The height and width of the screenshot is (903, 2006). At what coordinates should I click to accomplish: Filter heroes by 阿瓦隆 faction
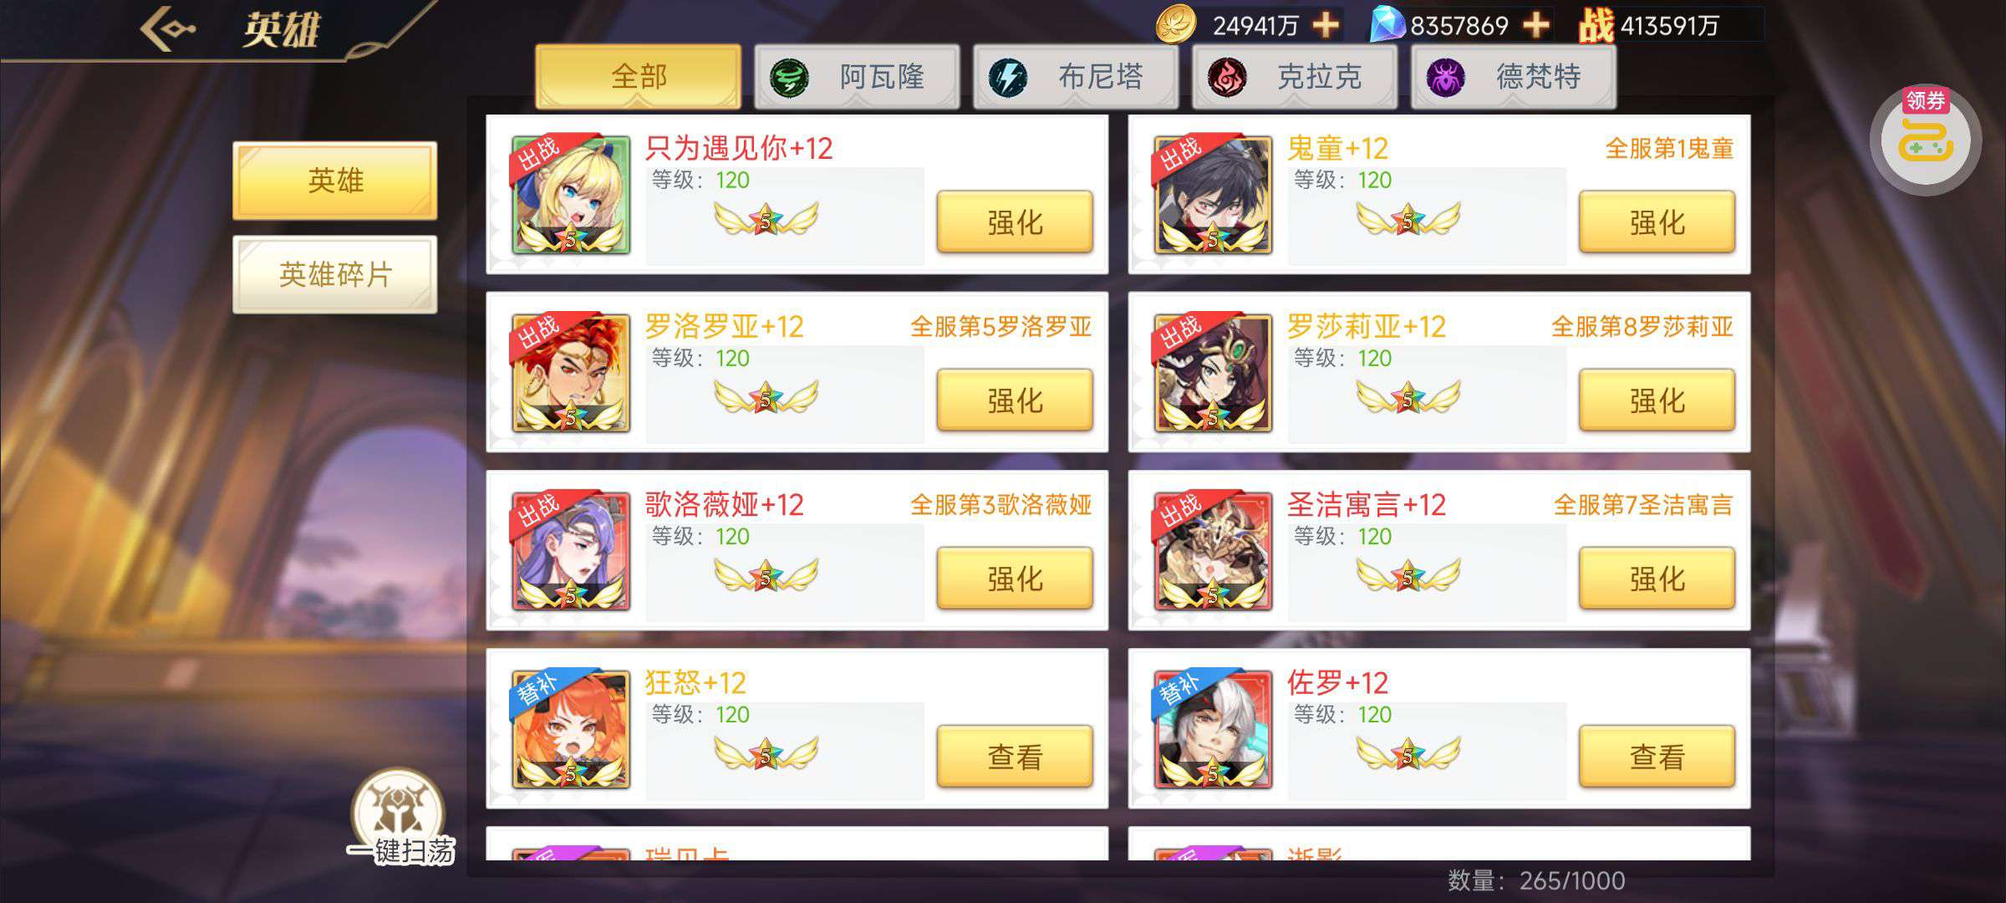click(x=857, y=77)
